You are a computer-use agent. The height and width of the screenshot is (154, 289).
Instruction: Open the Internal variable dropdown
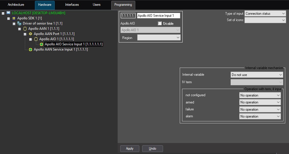tap(256, 75)
